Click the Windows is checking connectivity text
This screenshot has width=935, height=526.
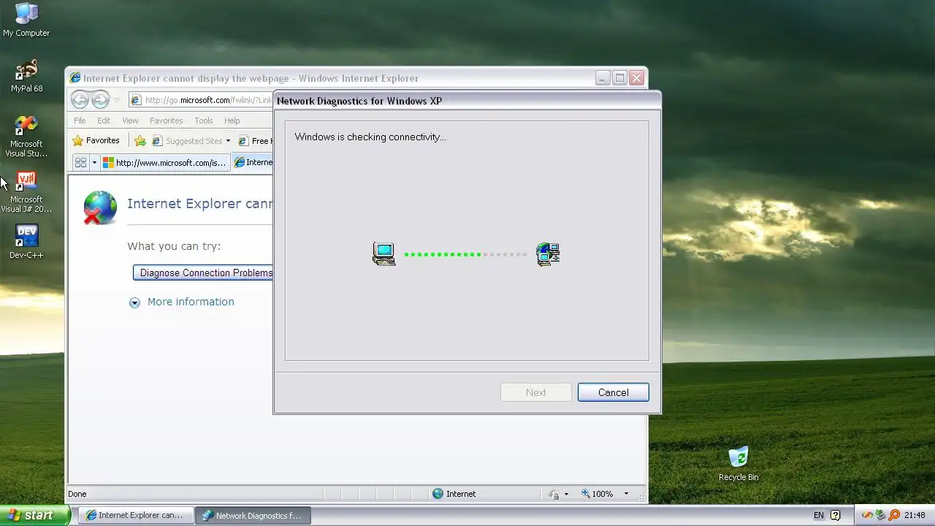(x=370, y=137)
